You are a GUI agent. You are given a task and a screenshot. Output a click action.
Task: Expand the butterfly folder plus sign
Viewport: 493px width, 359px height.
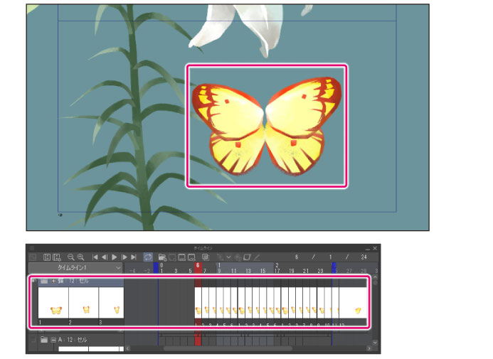pos(53,281)
